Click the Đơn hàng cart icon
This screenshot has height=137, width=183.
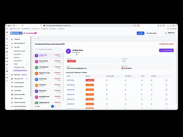point(12,75)
